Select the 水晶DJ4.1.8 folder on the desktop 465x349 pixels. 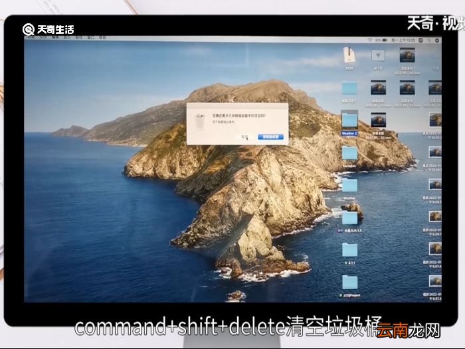349,219
